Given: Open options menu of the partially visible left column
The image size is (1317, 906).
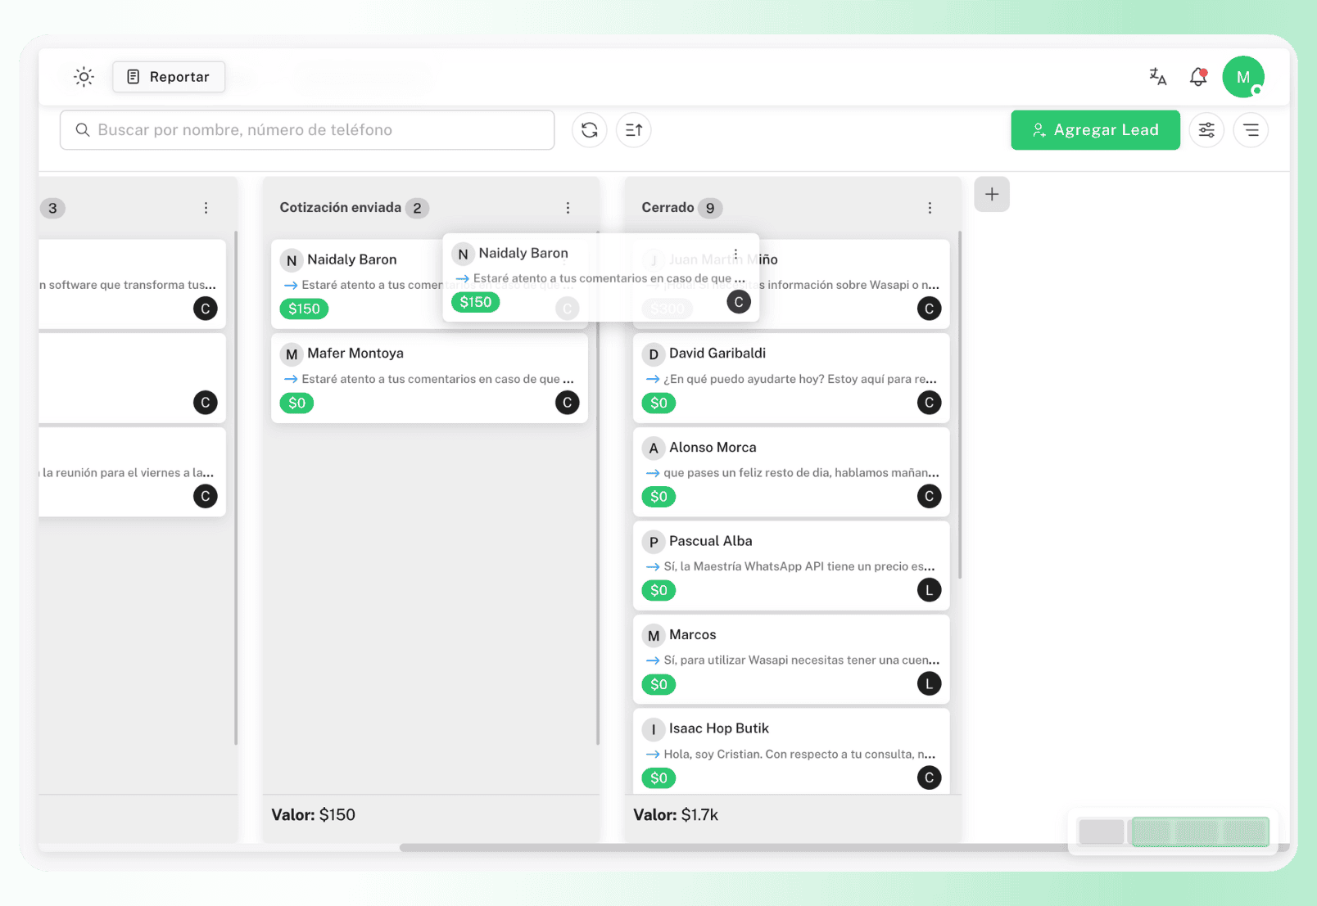Looking at the screenshot, I should [x=206, y=208].
